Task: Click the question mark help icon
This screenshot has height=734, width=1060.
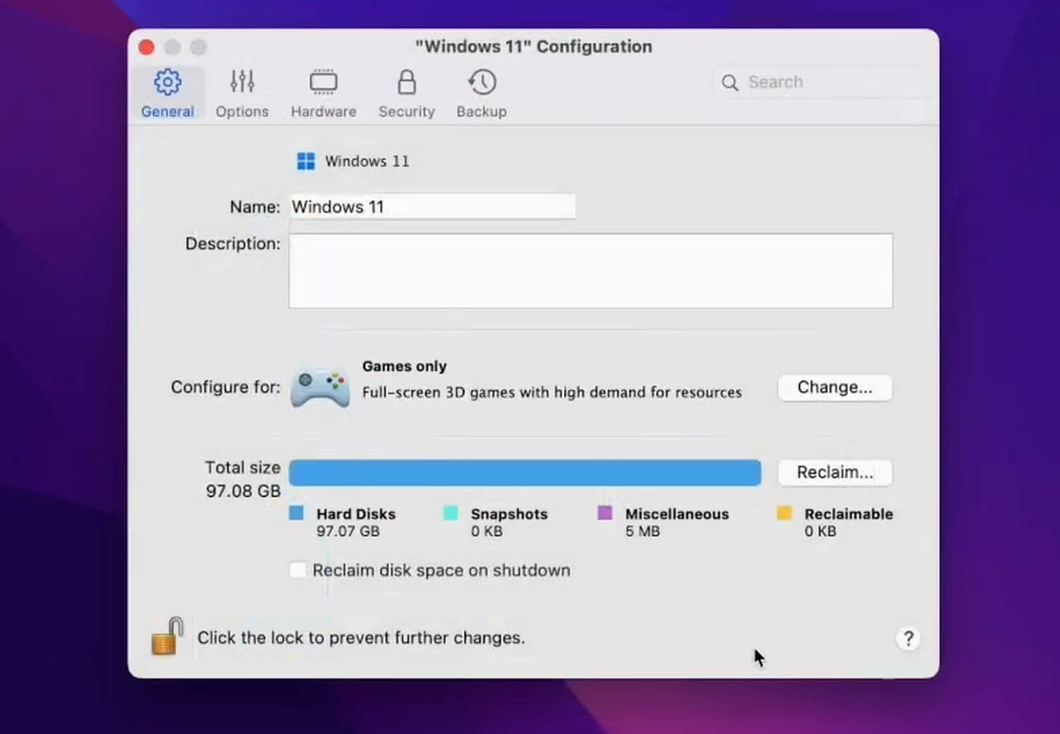Action: (x=908, y=639)
